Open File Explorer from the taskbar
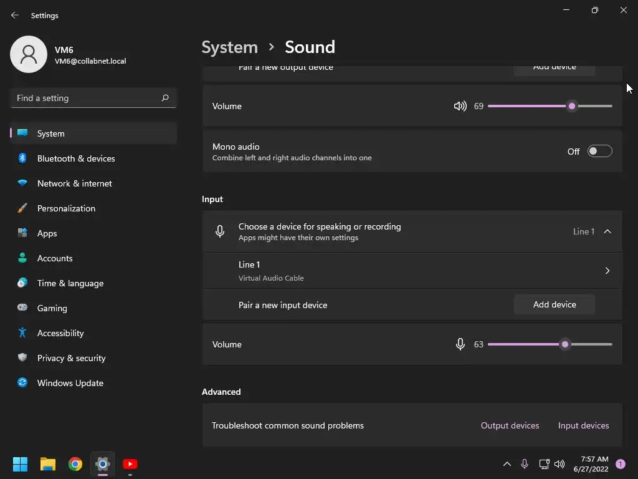Viewport: 638px width, 479px height. pyautogui.click(x=48, y=464)
